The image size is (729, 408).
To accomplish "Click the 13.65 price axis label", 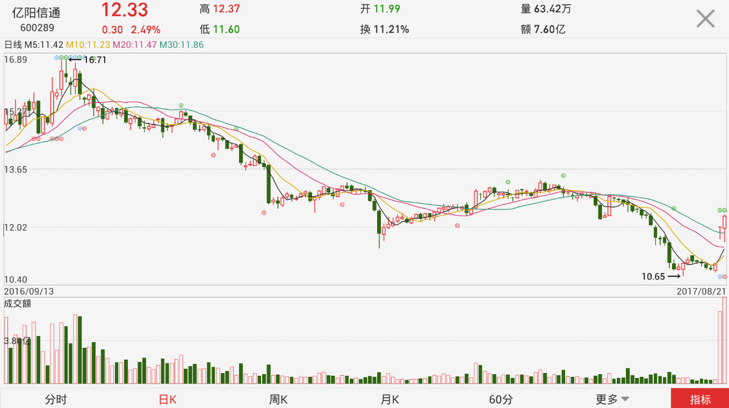I will [16, 169].
